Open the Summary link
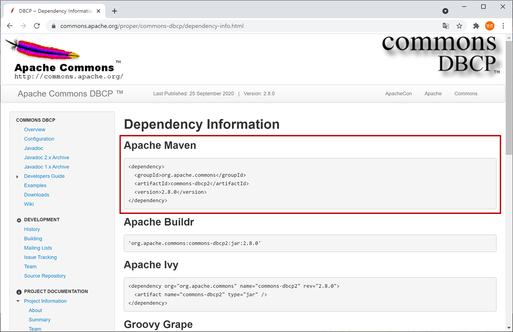This screenshot has height=332, width=513. tap(39, 320)
